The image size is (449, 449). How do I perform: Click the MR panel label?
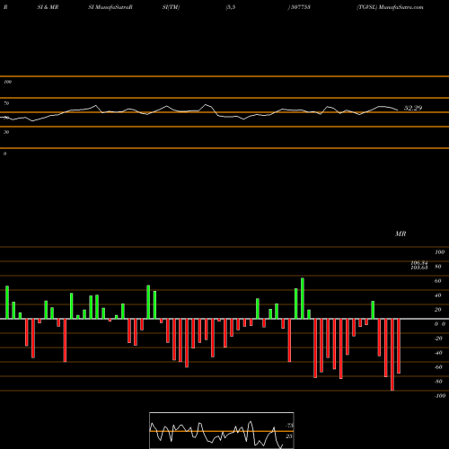pyautogui.click(x=401, y=233)
